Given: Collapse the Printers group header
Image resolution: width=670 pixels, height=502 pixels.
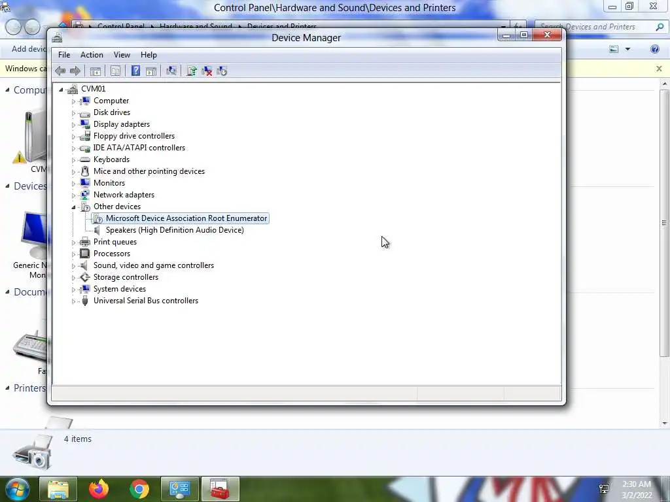Looking at the screenshot, I should pyautogui.click(x=7, y=388).
